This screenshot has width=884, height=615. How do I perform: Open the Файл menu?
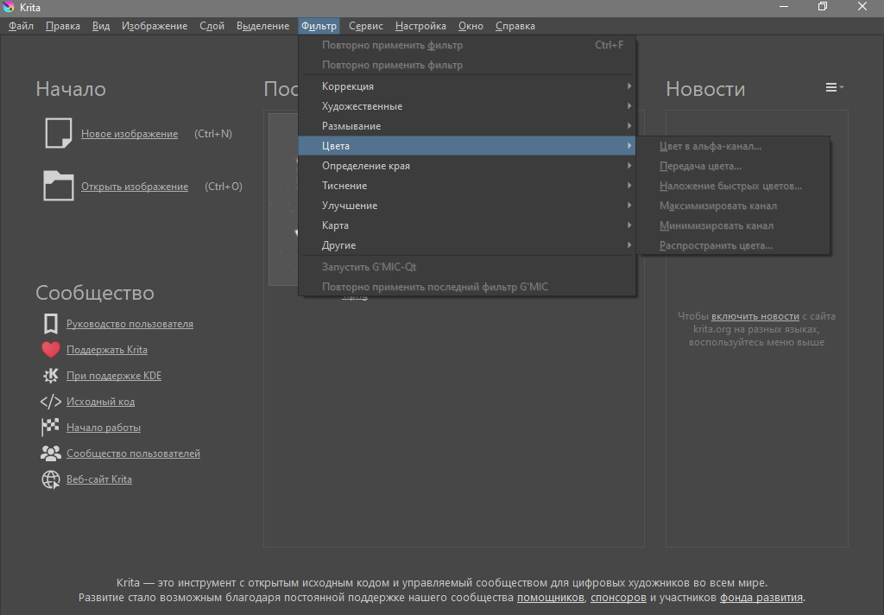pyautogui.click(x=21, y=26)
